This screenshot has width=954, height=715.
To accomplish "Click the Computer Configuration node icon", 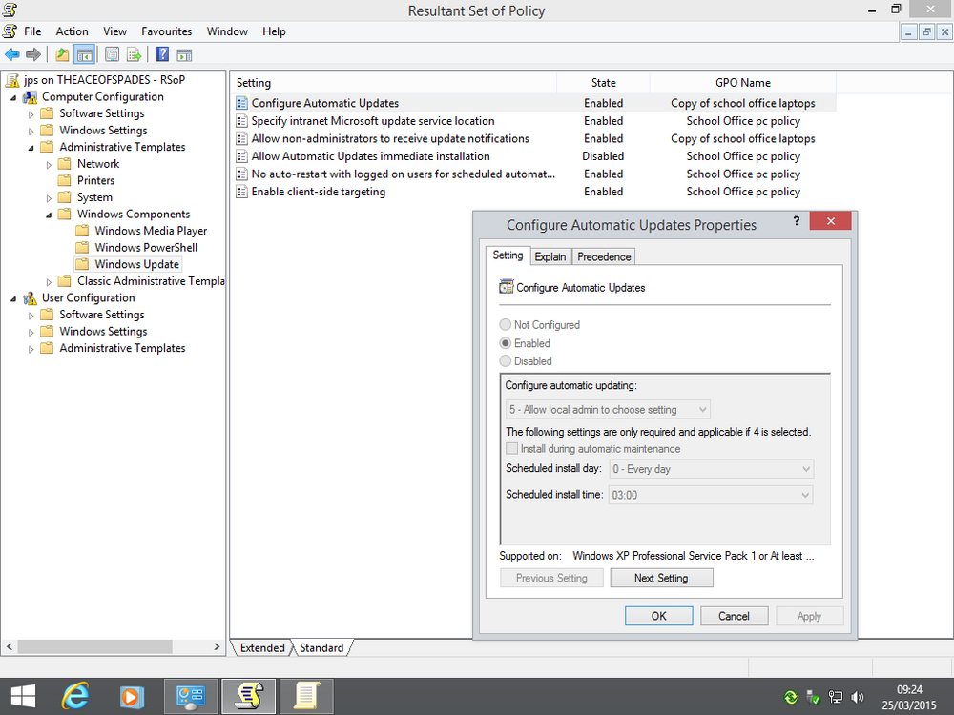I will [30, 97].
